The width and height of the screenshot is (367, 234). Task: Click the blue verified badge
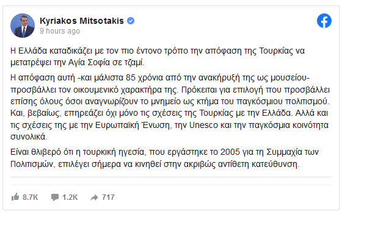131,21
